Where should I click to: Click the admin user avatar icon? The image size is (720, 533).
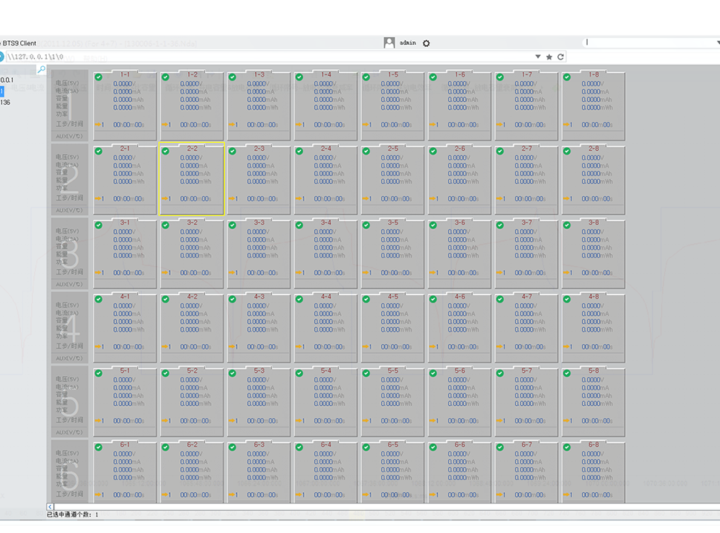click(389, 43)
